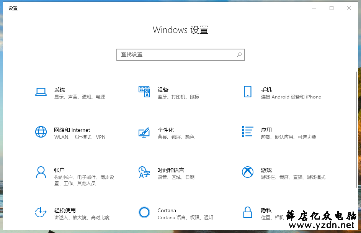Click the text 语音、区域、日期
The width and height of the screenshot is (361, 233).
click(x=176, y=177)
